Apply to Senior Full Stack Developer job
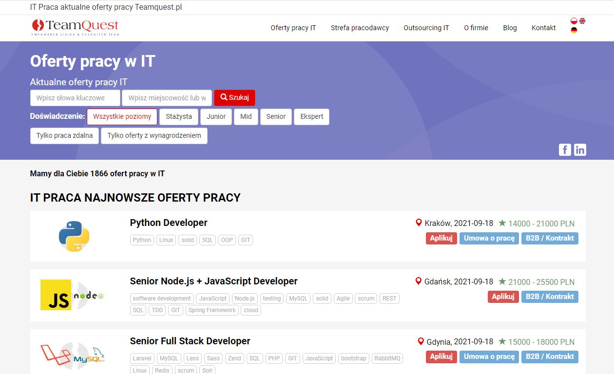 [x=441, y=356]
